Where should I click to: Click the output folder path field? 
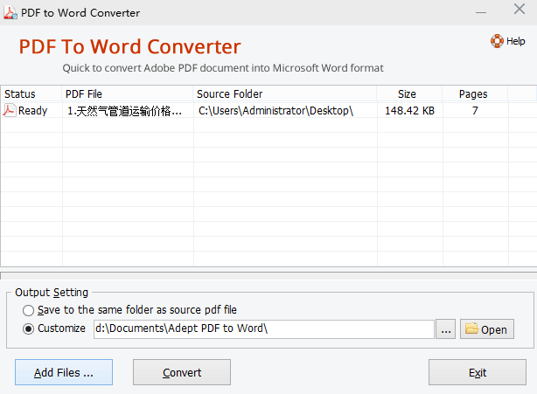pyautogui.click(x=262, y=329)
